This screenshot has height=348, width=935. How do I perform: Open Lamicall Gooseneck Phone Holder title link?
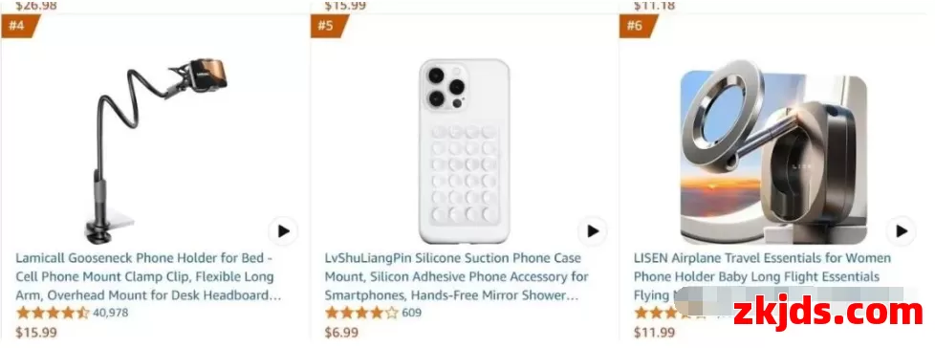(145, 276)
